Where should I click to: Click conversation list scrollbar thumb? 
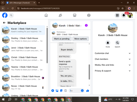[x=47, y=45]
